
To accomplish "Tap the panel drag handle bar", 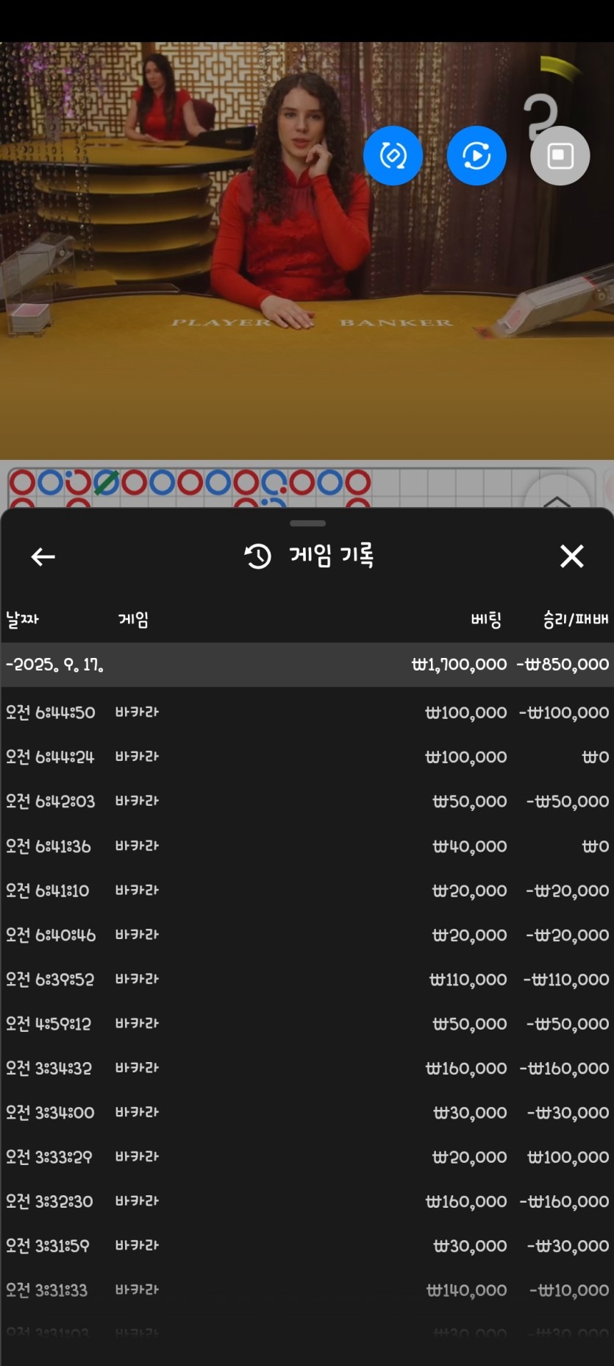I will 307,523.
